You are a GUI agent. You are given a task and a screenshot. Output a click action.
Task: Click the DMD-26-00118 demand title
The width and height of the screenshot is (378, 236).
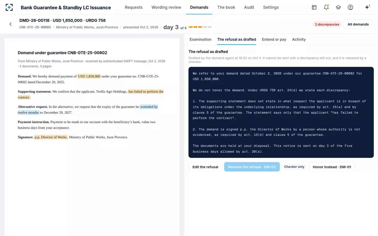pyautogui.click(x=62, y=20)
